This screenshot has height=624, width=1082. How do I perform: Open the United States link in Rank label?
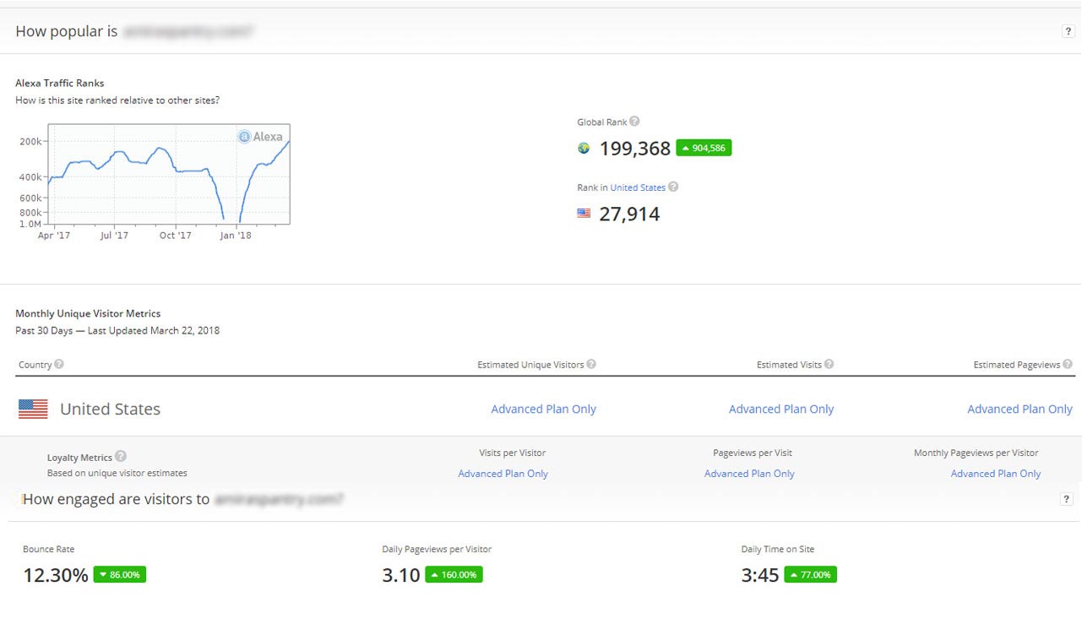(638, 187)
